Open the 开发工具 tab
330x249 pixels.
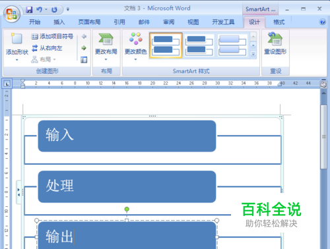pos(223,22)
